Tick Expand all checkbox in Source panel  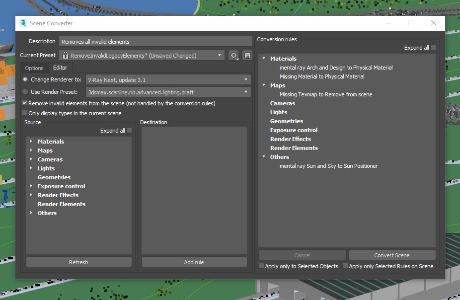(129, 130)
